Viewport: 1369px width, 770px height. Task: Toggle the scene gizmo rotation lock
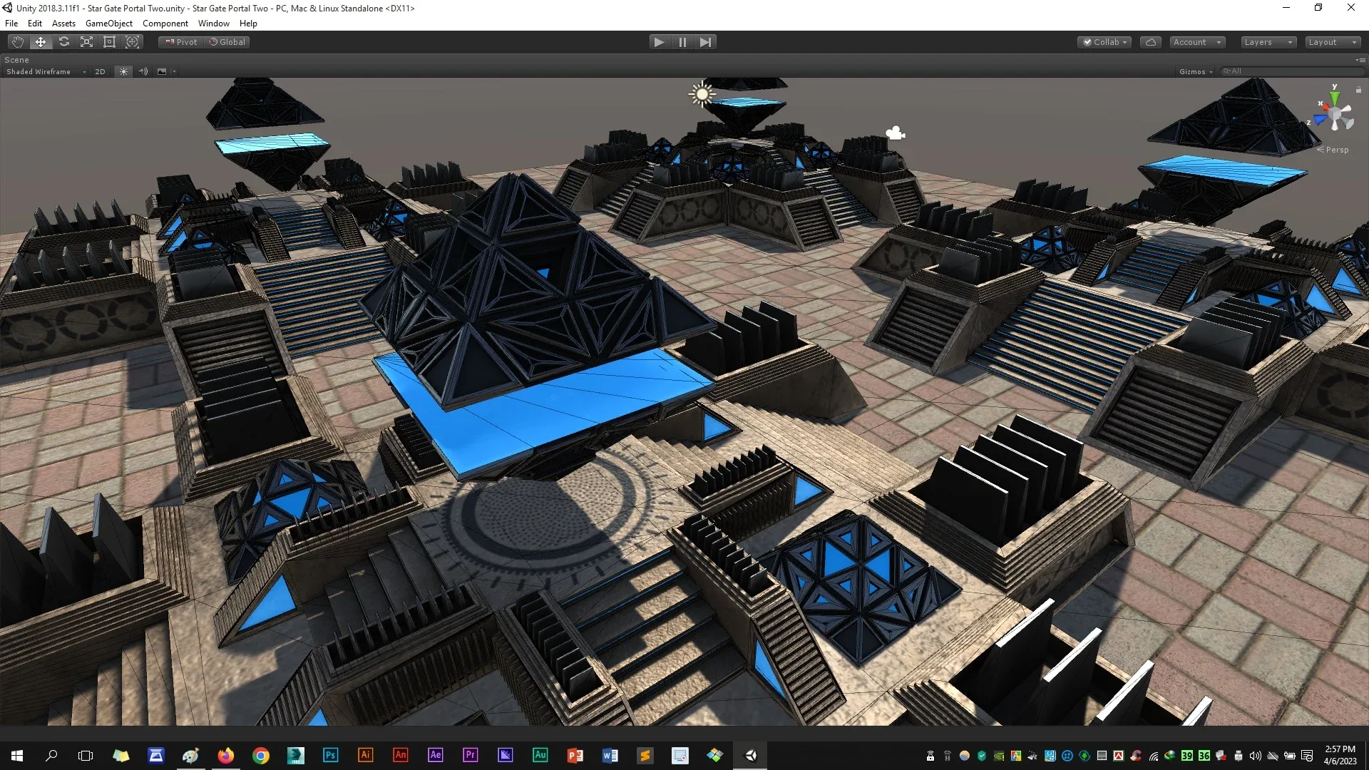coord(1358,90)
